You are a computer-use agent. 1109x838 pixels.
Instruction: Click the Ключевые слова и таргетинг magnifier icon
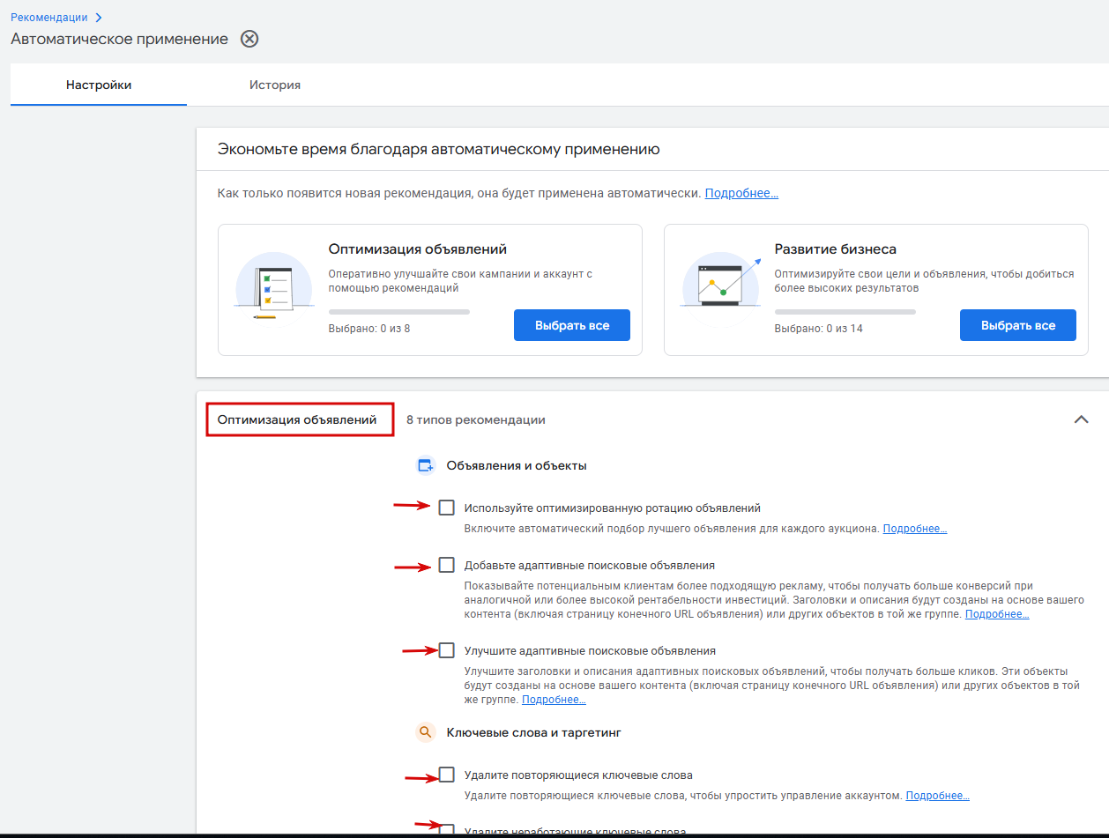(x=426, y=732)
